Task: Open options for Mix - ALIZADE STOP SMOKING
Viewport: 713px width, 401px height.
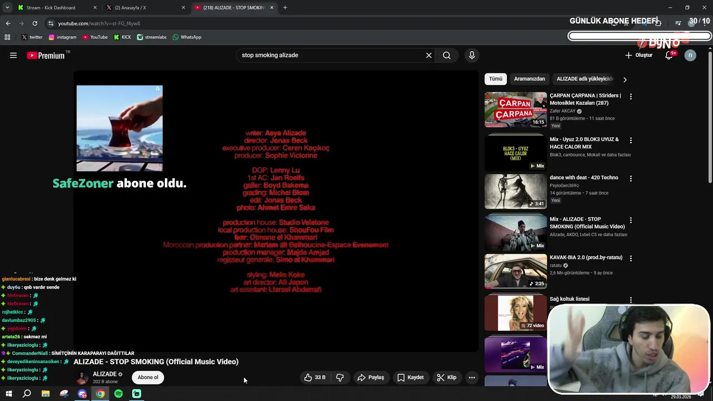Action: (631, 220)
